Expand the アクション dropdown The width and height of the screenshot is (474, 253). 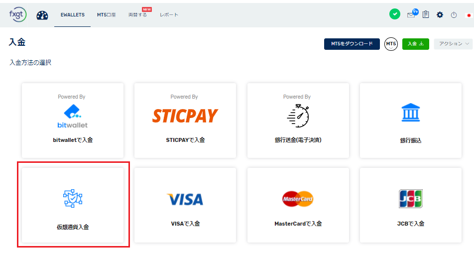click(453, 44)
